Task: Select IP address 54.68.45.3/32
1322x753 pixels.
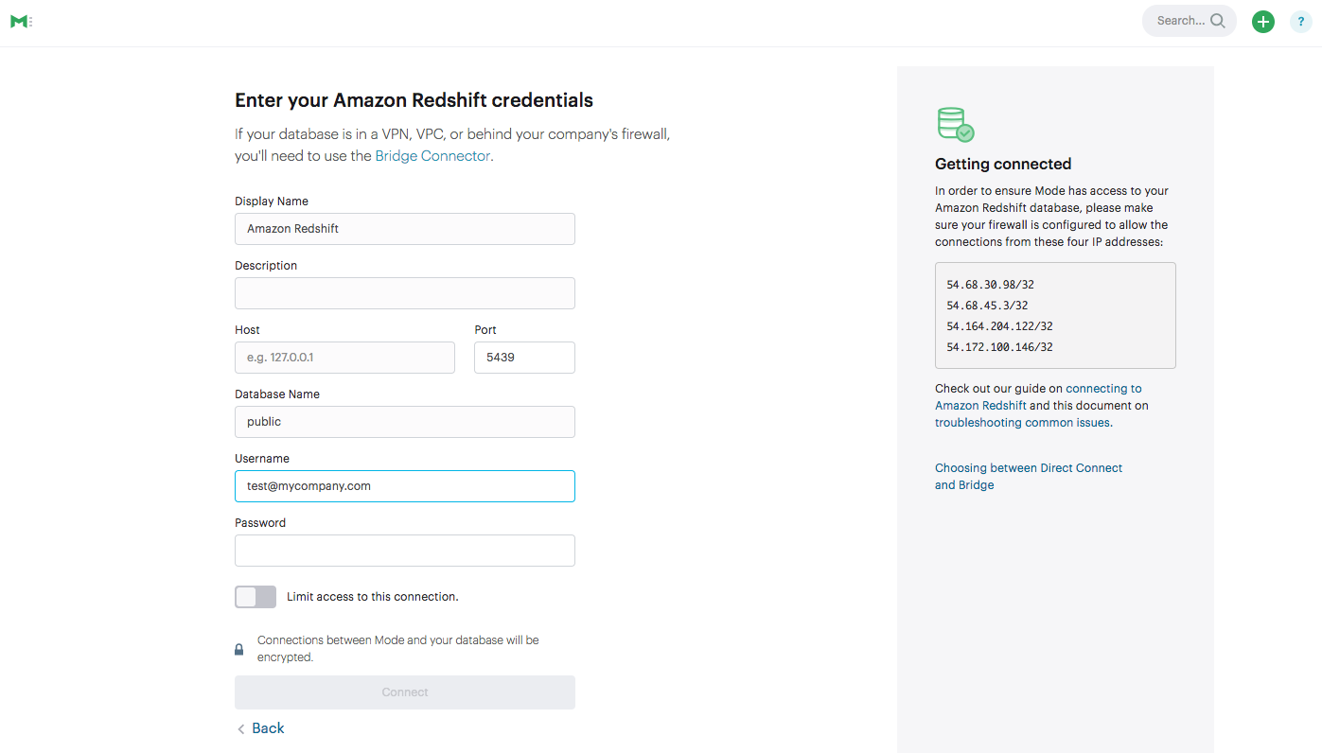Action: (987, 306)
